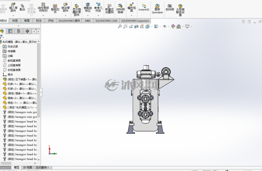Open 线性零部件阵列 linear component pattern
The width and height of the screenshot is (262, 171).
click(x=43, y=7)
